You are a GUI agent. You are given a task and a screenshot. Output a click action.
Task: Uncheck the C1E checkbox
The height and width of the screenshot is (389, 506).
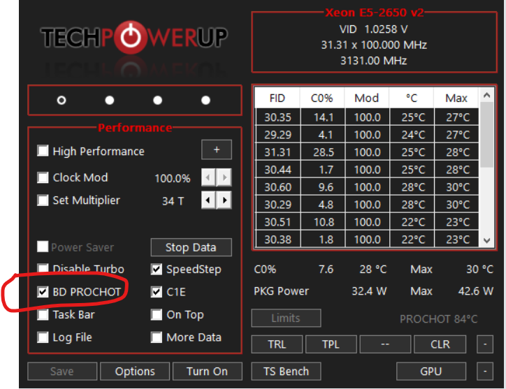156,292
